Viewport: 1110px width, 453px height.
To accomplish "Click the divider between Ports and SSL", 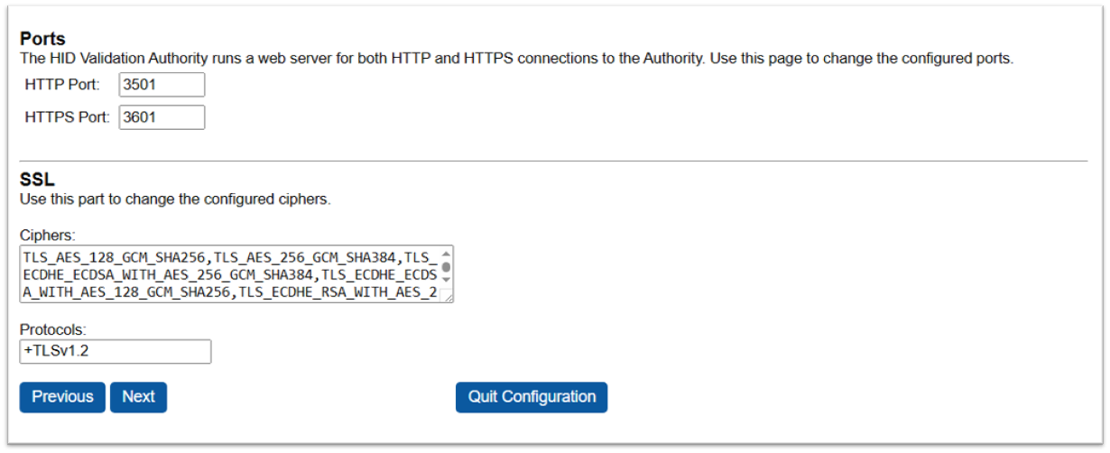I will pos(553,161).
